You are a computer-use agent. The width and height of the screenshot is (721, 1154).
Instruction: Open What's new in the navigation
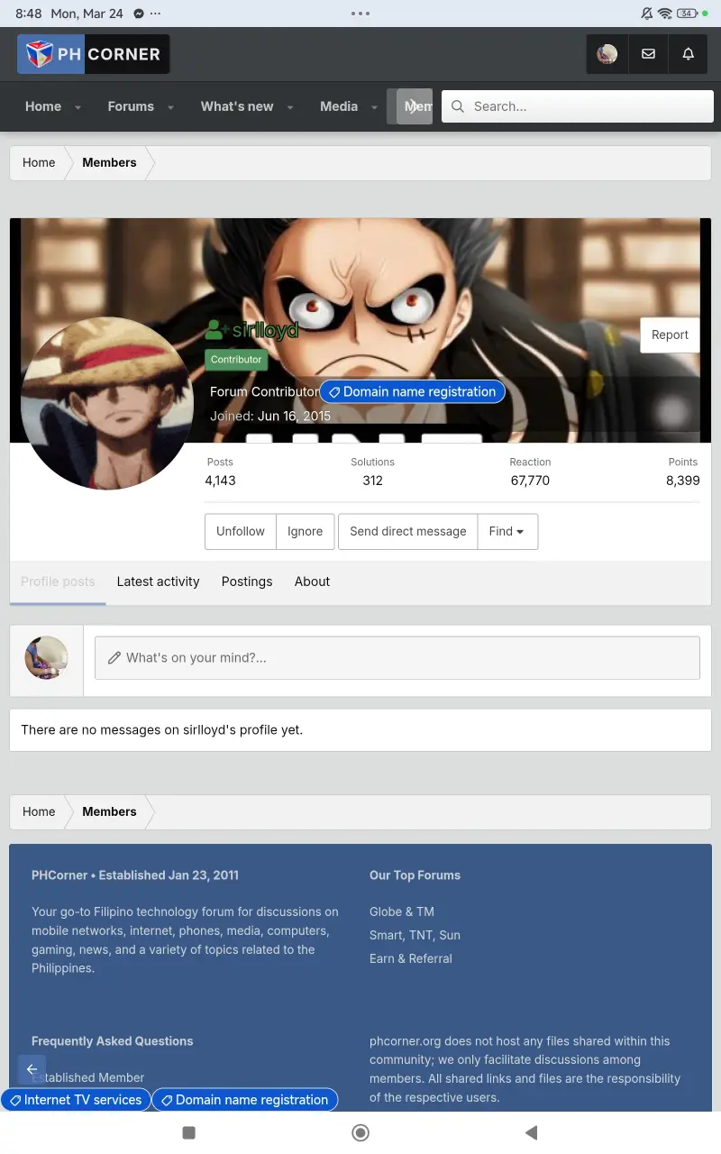tap(237, 106)
